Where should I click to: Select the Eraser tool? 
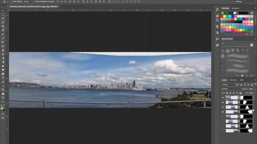pyautogui.click(x=3, y=58)
